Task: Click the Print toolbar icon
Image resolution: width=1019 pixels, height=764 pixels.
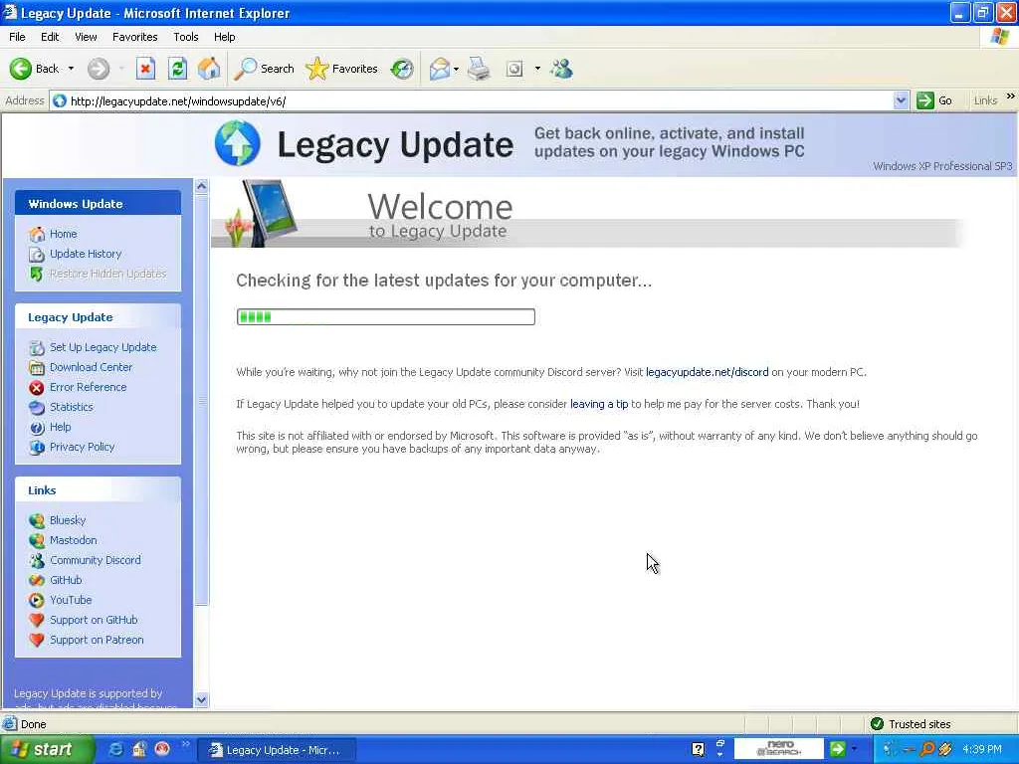Action: (479, 69)
